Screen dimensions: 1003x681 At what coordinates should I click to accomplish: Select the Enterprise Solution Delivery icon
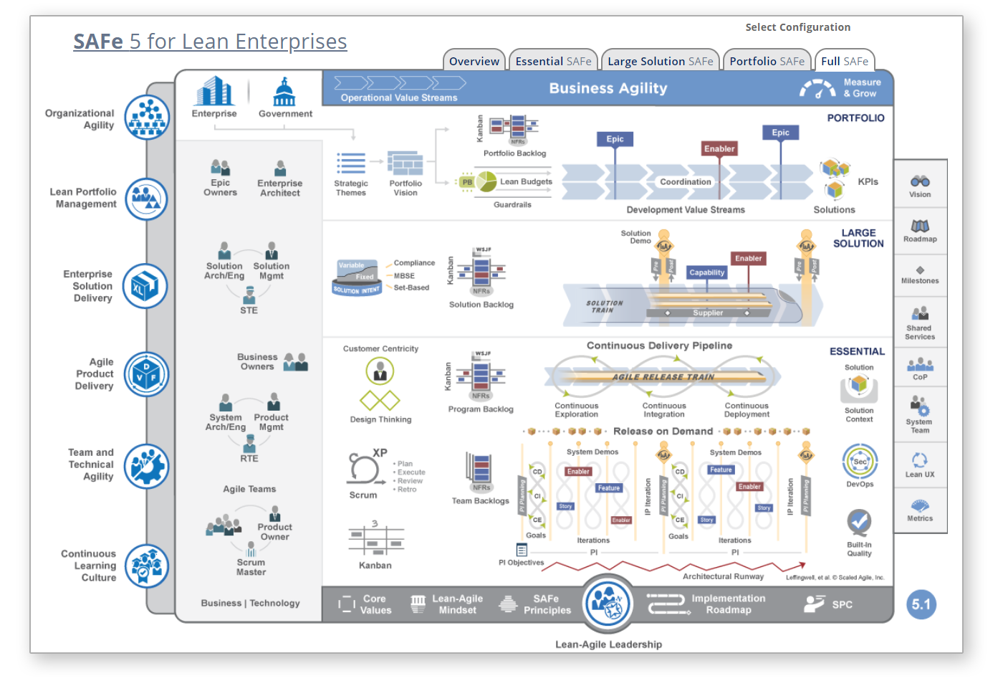(145, 286)
